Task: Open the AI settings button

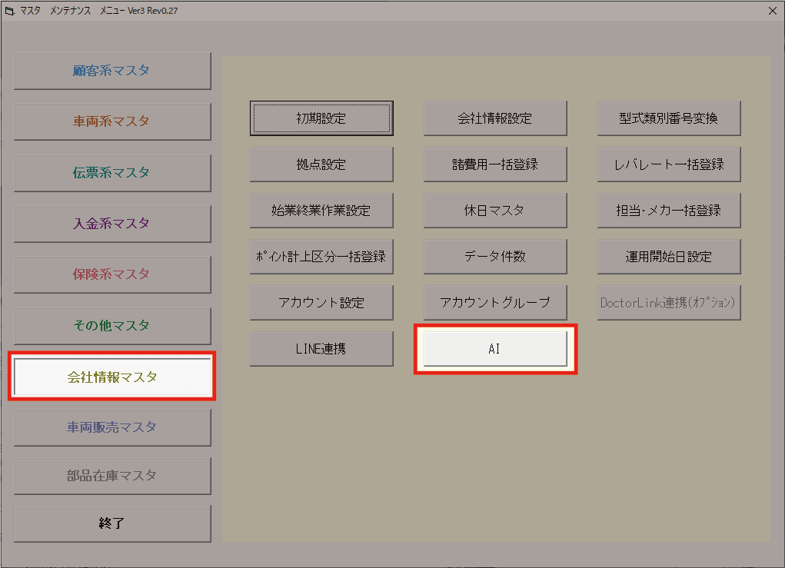Action: coord(495,349)
